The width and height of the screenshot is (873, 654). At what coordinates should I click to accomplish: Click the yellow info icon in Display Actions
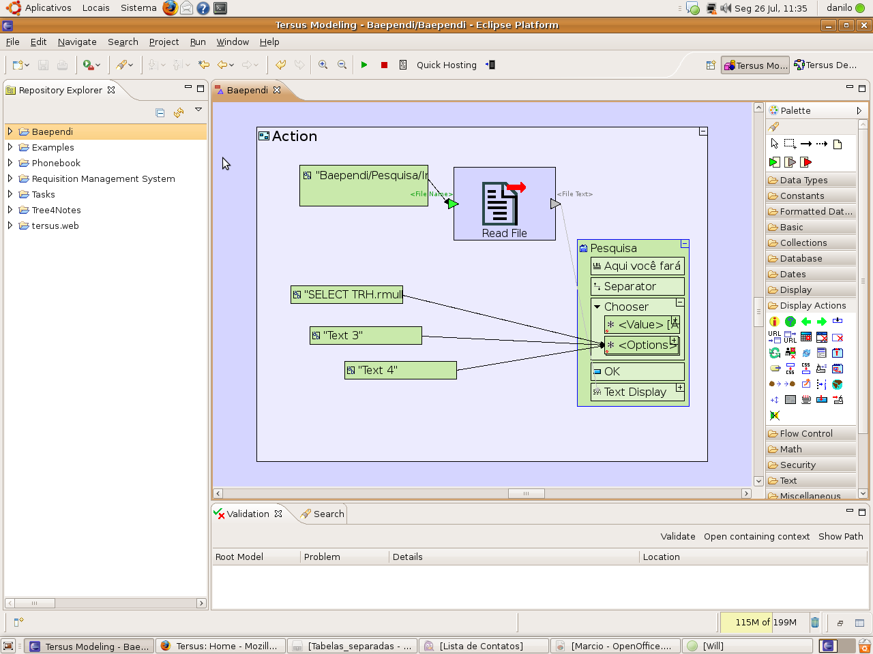[x=774, y=322]
